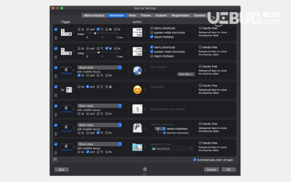
Task: Open the View tab
Action: click(x=132, y=15)
